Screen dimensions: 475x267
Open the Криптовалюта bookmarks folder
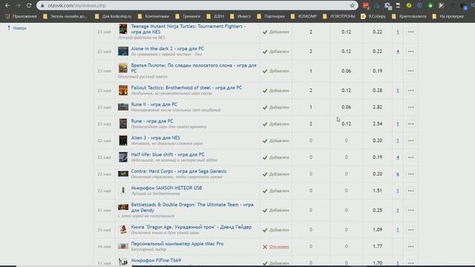coord(409,16)
